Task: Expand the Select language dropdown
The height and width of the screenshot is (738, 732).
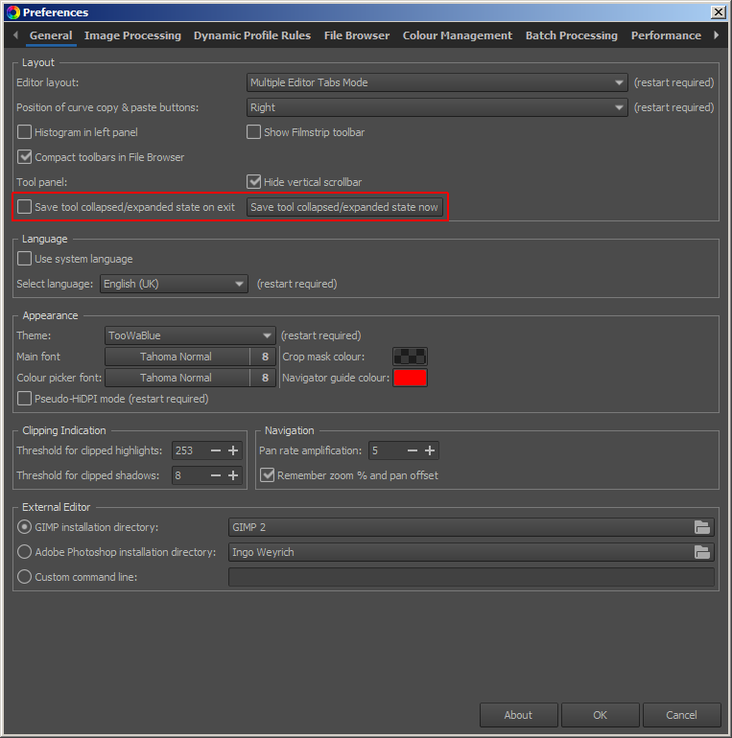Action: point(175,284)
